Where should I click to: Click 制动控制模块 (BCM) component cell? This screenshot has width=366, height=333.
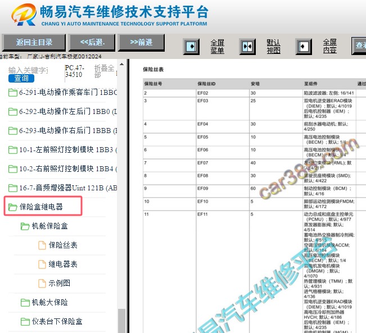(x=329, y=191)
